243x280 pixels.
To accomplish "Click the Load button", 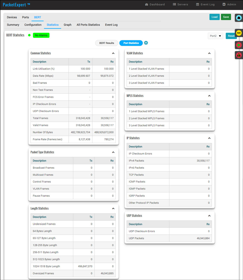I will pos(215,17).
